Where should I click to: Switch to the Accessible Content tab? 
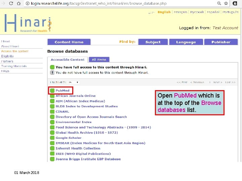[68, 60]
